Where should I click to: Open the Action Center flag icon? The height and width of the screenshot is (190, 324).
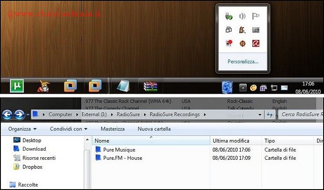click(256, 16)
